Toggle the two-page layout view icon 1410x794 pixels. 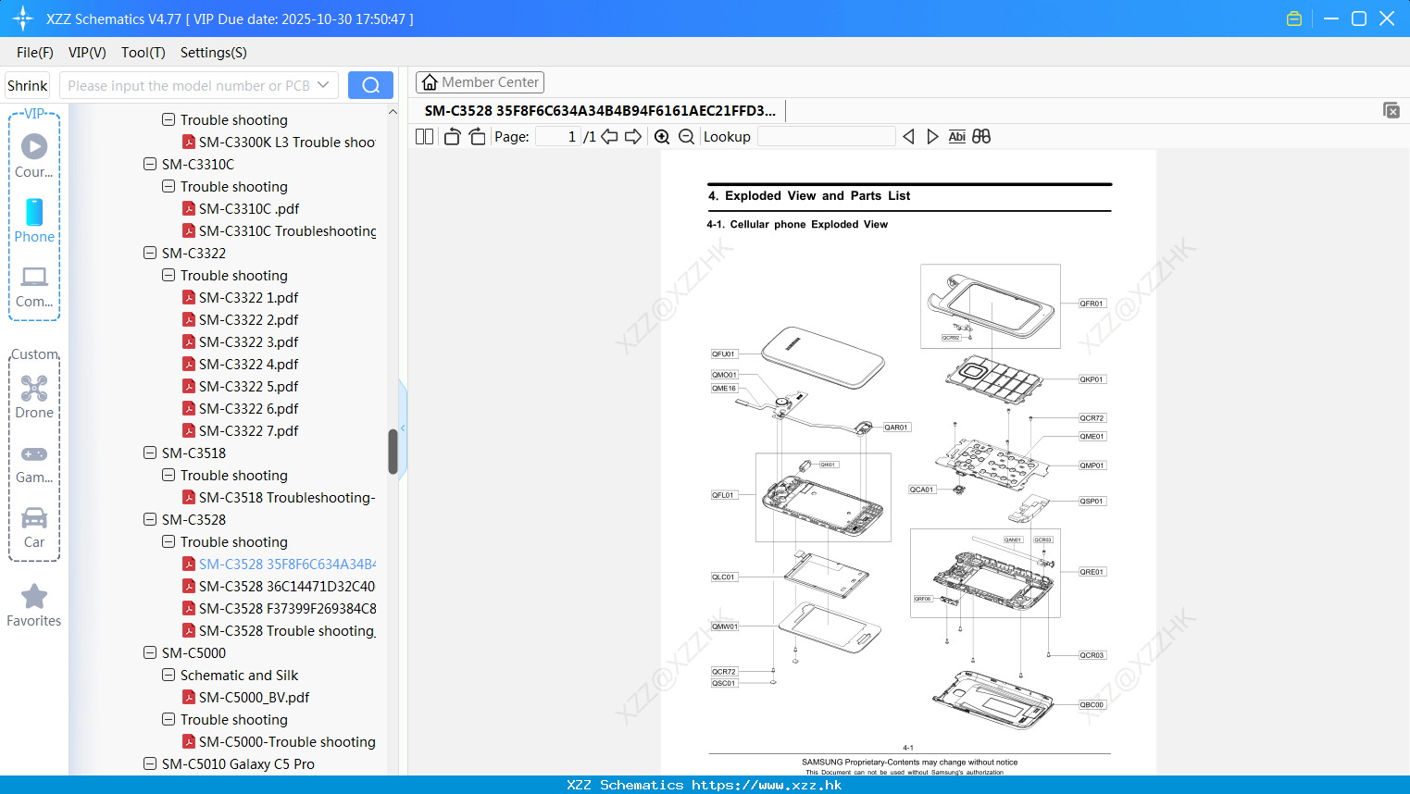pos(425,137)
